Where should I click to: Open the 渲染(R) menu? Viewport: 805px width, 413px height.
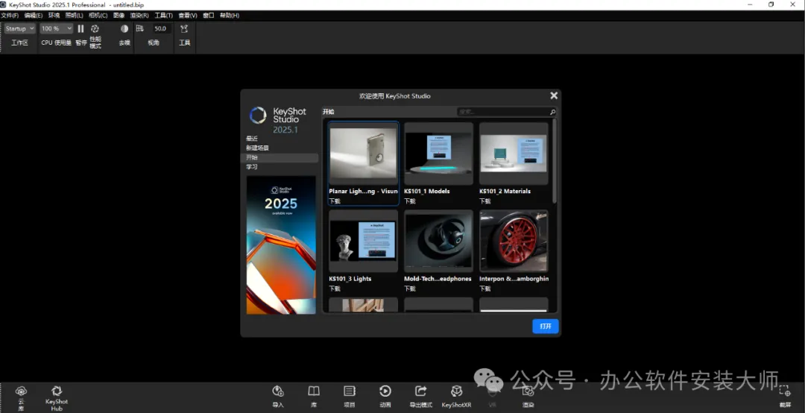click(x=139, y=16)
